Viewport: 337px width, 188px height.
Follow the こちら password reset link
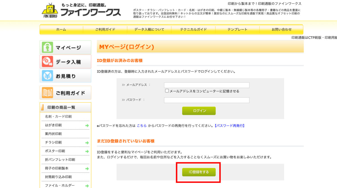[x=142, y=126]
